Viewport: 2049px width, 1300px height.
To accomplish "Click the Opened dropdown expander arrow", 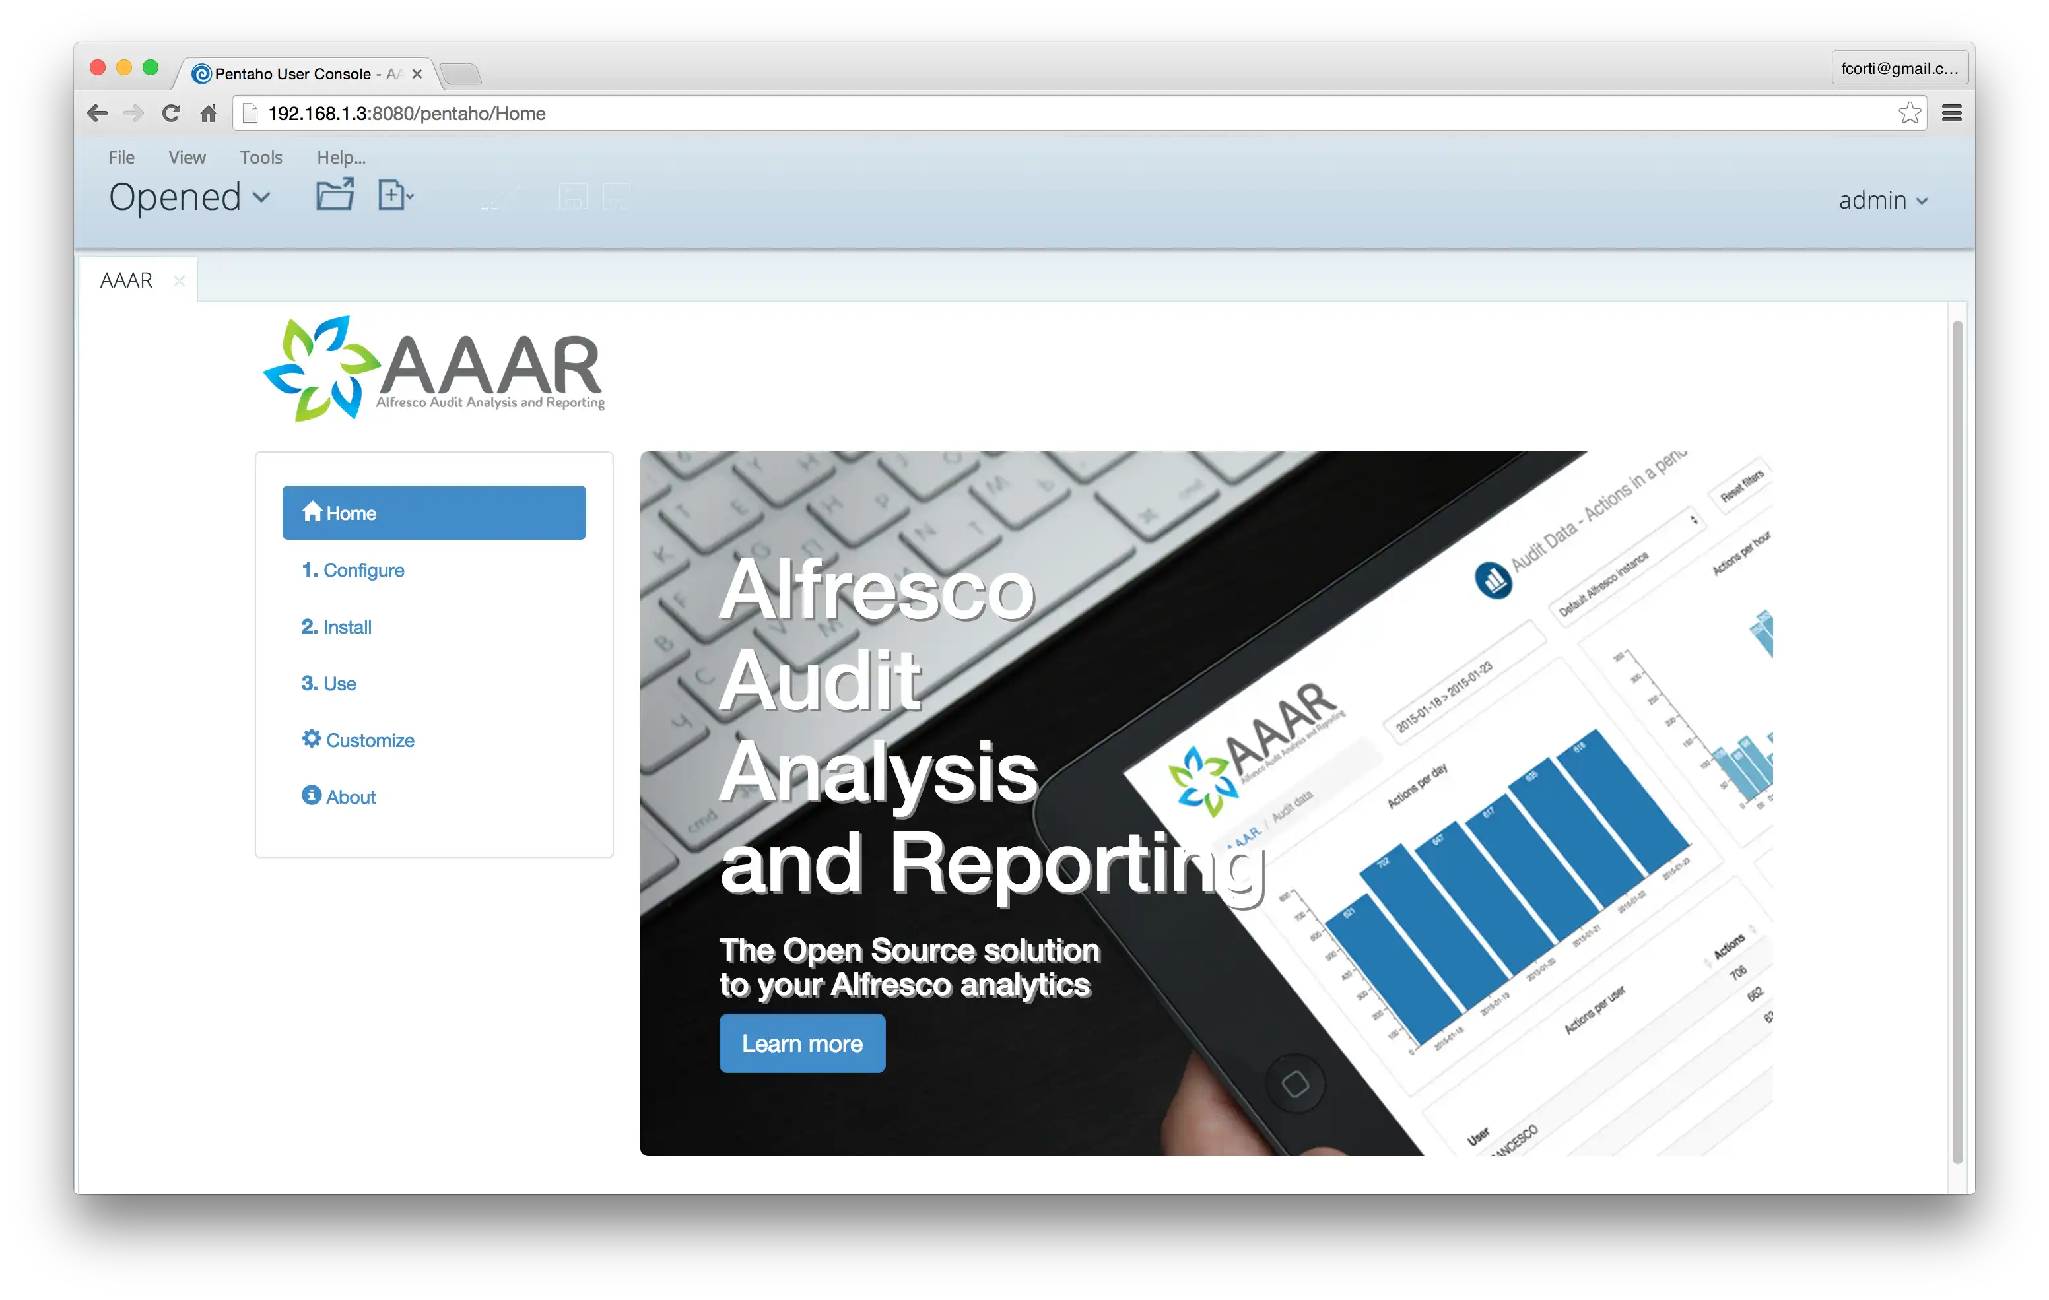I will [263, 199].
